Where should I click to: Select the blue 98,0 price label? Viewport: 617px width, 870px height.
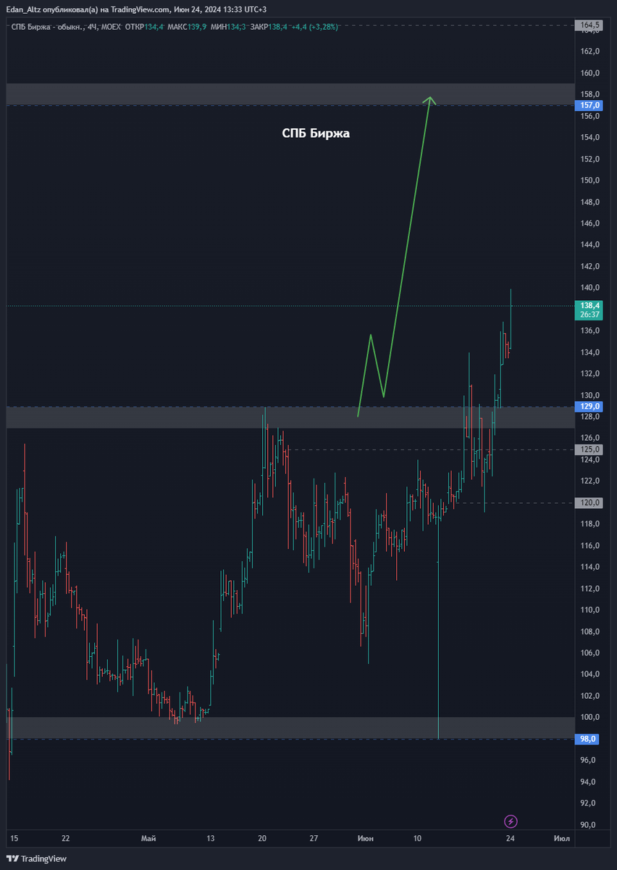587,739
